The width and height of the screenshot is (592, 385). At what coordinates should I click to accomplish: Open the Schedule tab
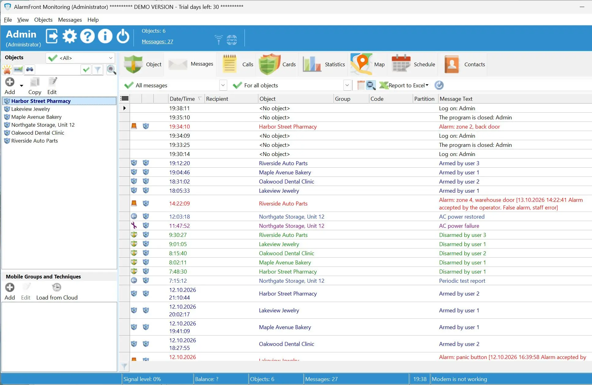[x=413, y=64]
